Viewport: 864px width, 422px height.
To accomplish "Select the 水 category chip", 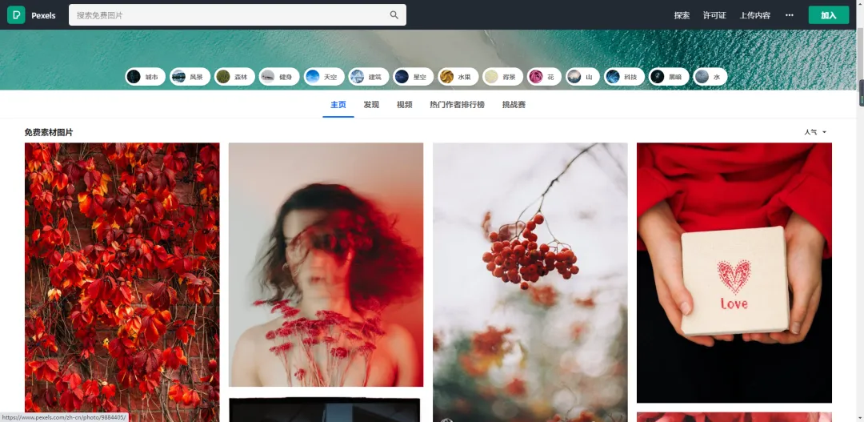I will tap(710, 77).
